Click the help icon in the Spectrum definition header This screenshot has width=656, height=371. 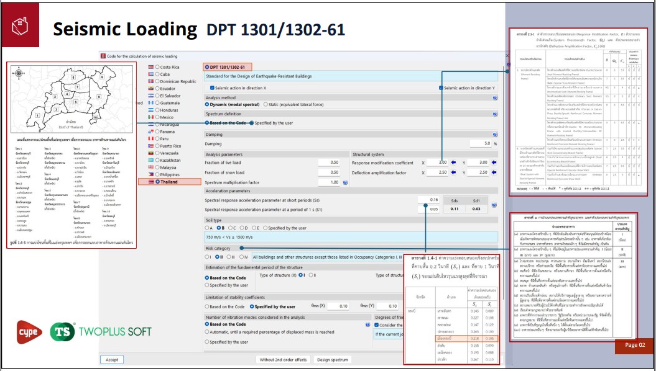click(495, 115)
